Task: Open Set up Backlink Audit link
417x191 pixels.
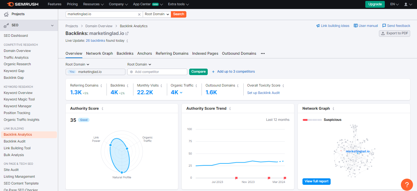Action: click(x=263, y=93)
